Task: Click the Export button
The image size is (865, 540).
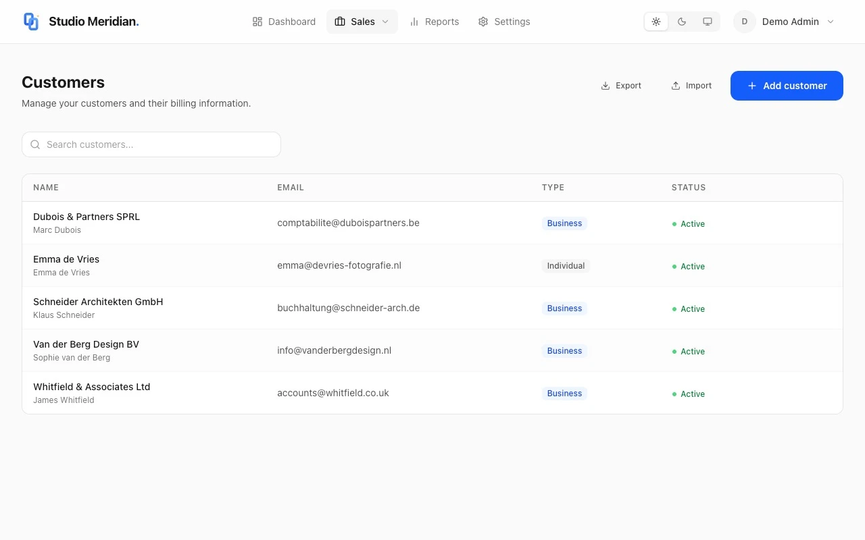Action: 621,86
